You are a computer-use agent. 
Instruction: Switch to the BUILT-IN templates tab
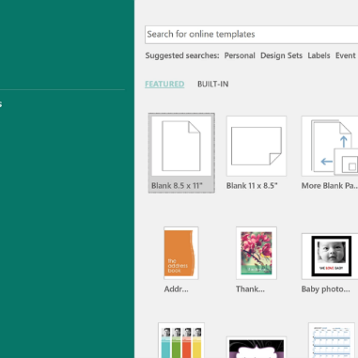click(x=213, y=84)
